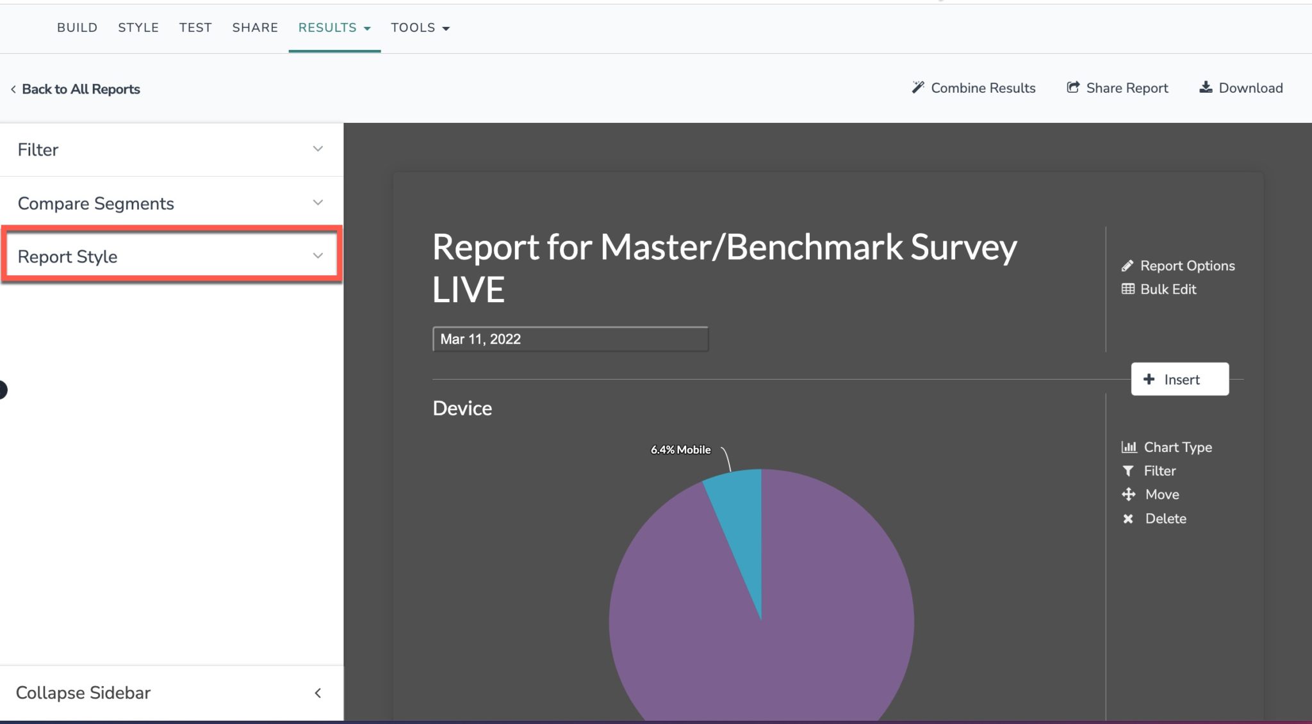The image size is (1312, 724).
Task: Click the Combine Results wand icon
Action: click(x=919, y=88)
